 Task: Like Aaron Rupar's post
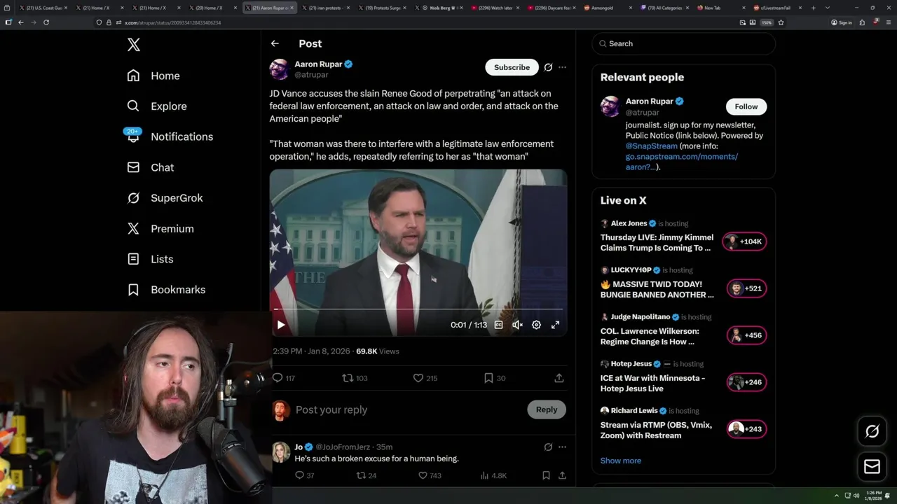click(x=418, y=378)
